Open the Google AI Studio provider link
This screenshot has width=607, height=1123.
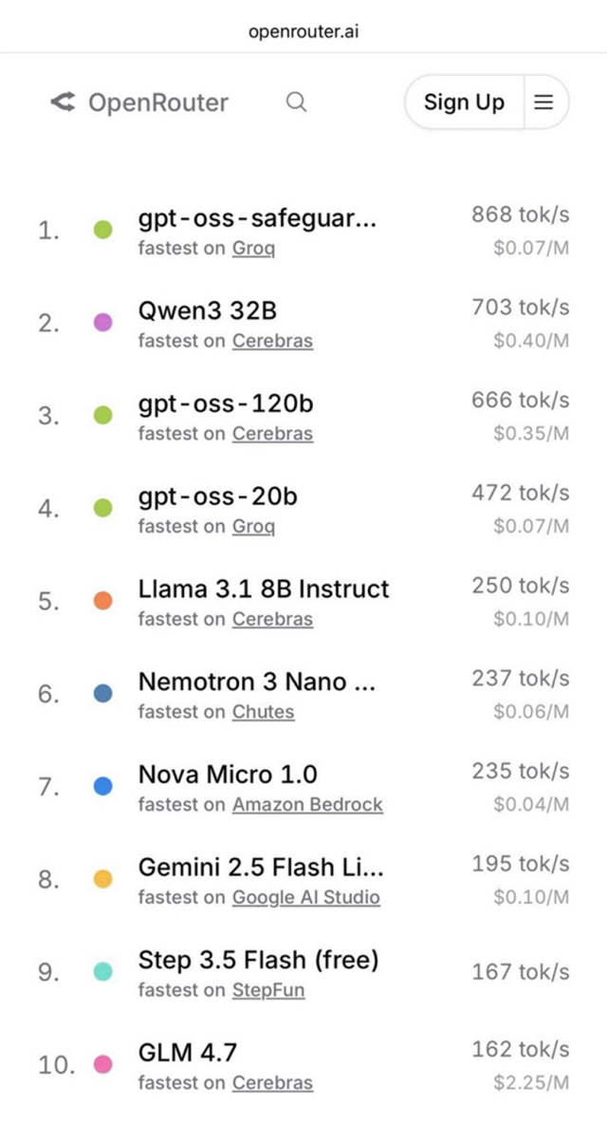point(305,897)
